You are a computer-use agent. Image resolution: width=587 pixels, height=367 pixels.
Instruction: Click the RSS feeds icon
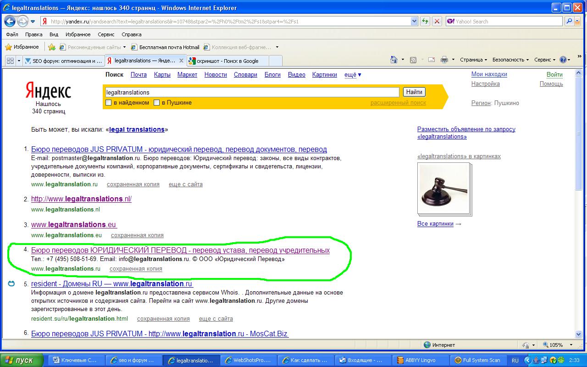tap(413, 60)
